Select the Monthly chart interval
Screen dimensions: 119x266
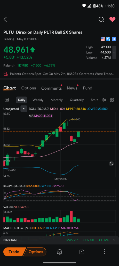coord(57,100)
